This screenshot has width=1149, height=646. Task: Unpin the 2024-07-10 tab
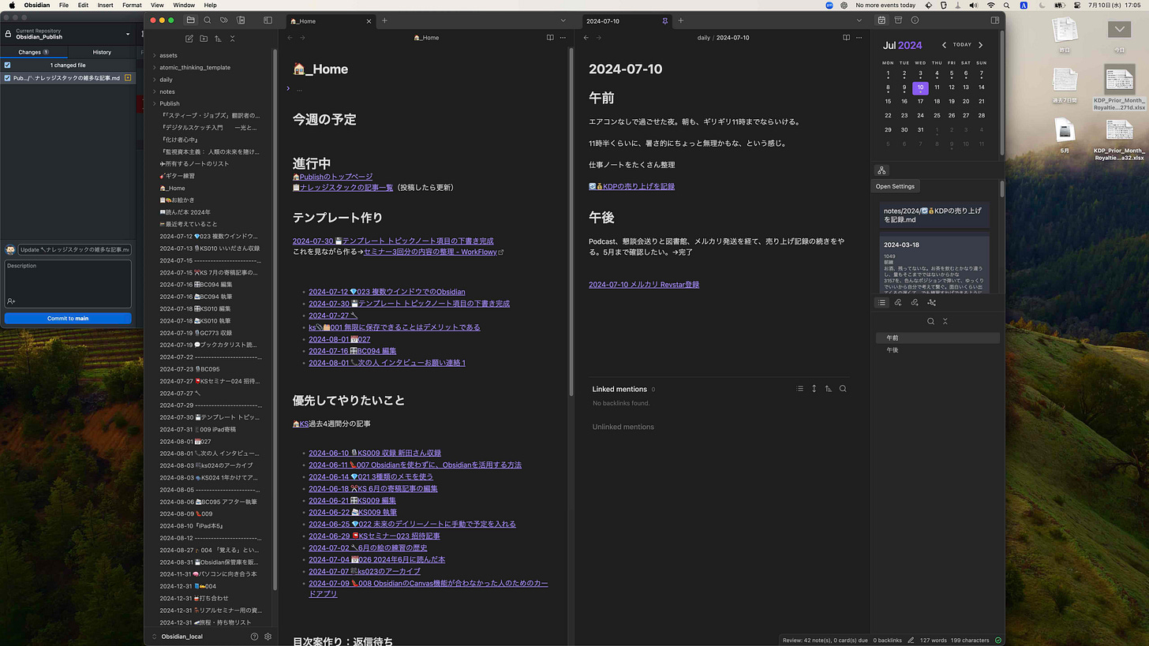pyautogui.click(x=665, y=21)
